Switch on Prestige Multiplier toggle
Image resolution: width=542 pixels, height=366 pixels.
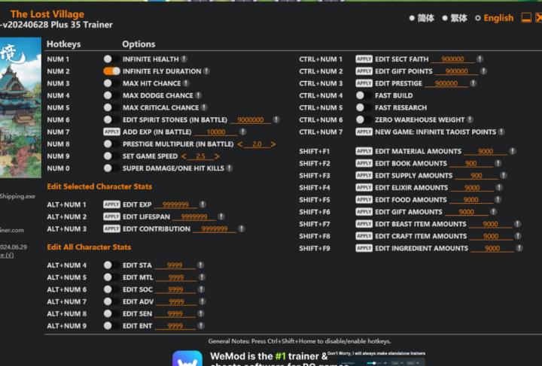click(x=111, y=144)
